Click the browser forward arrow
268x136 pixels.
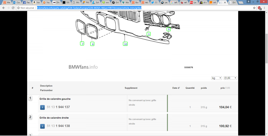pyautogui.click(x=8, y=8)
